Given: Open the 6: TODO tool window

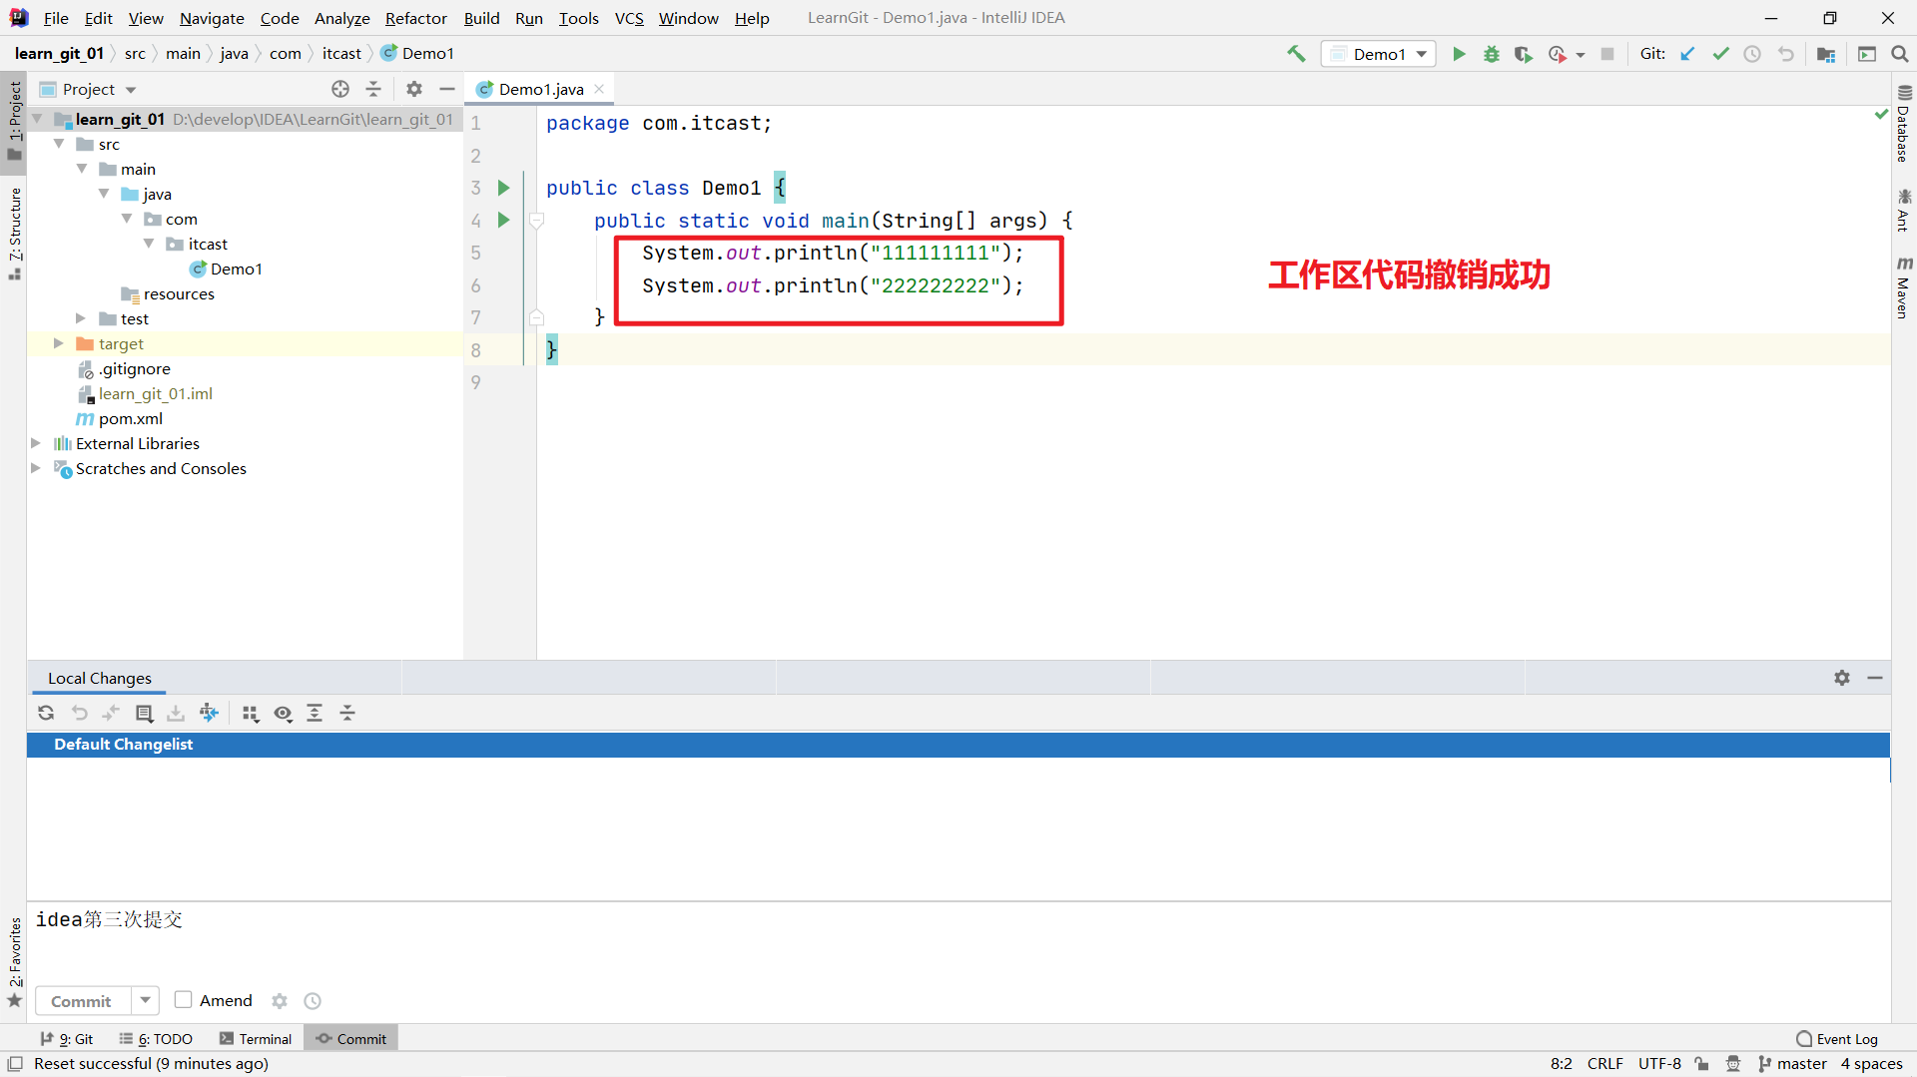Looking at the screenshot, I should click(x=156, y=1039).
